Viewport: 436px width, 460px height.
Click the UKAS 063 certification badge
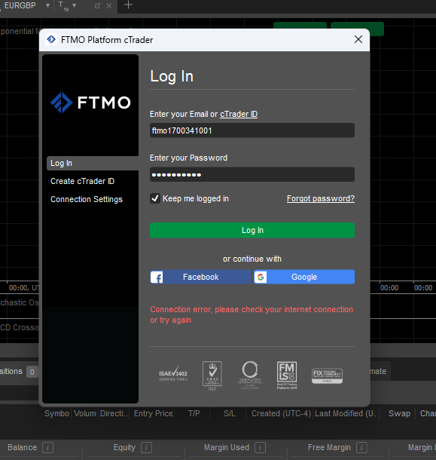pos(212,376)
